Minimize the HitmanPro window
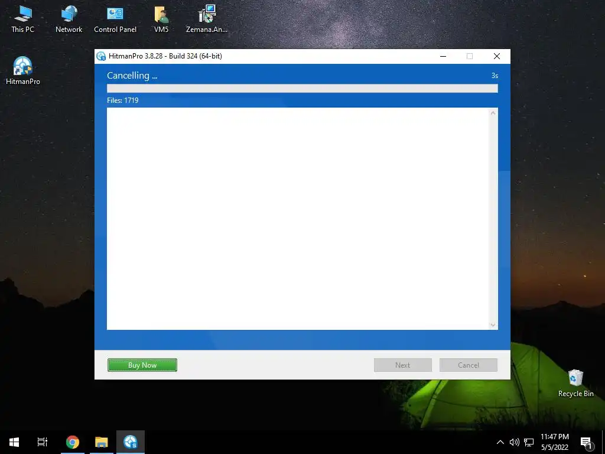The height and width of the screenshot is (454, 605). point(443,56)
